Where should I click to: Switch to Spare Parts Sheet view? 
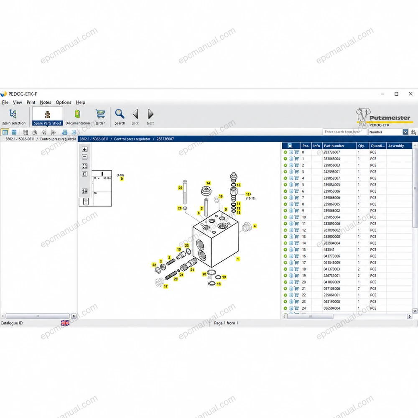coord(48,117)
